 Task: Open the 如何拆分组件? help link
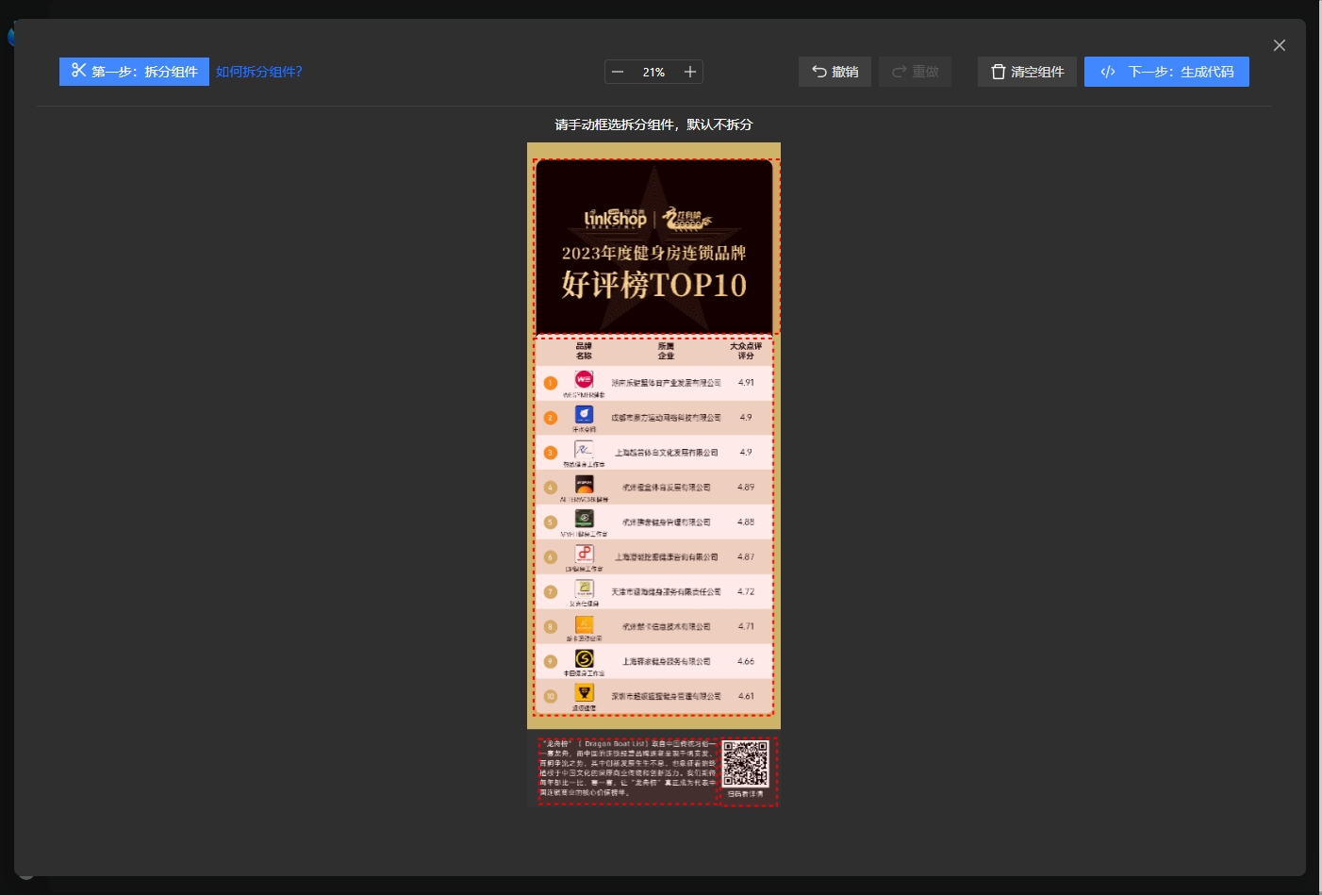point(259,72)
